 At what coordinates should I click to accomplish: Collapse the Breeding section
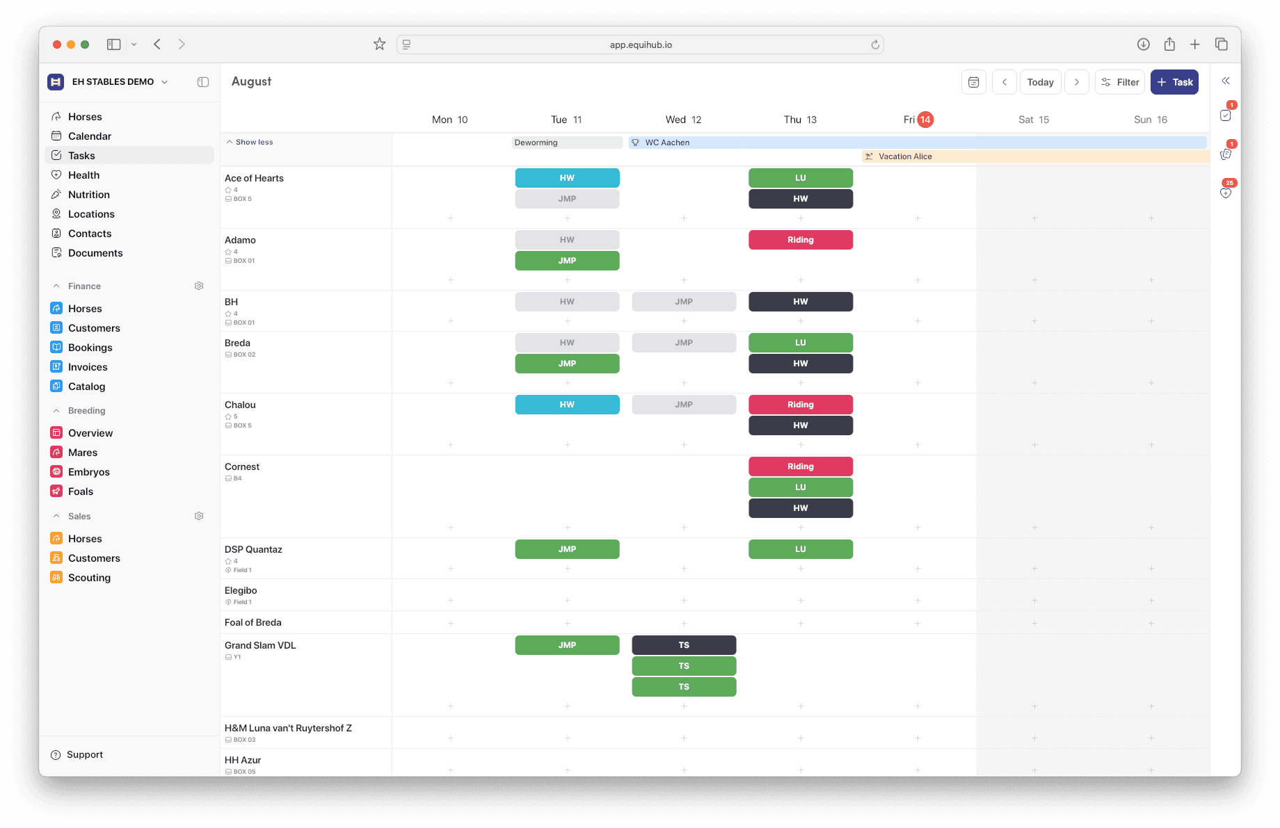pyautogui.click(x=56, y=411)
